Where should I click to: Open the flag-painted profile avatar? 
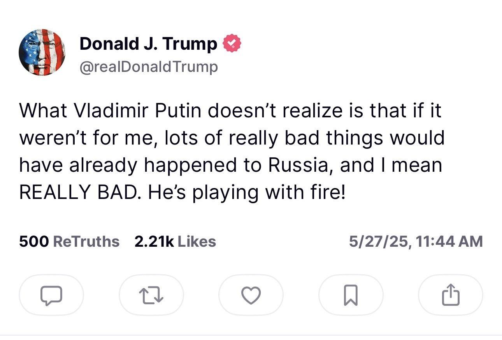(x=42, y=52)
